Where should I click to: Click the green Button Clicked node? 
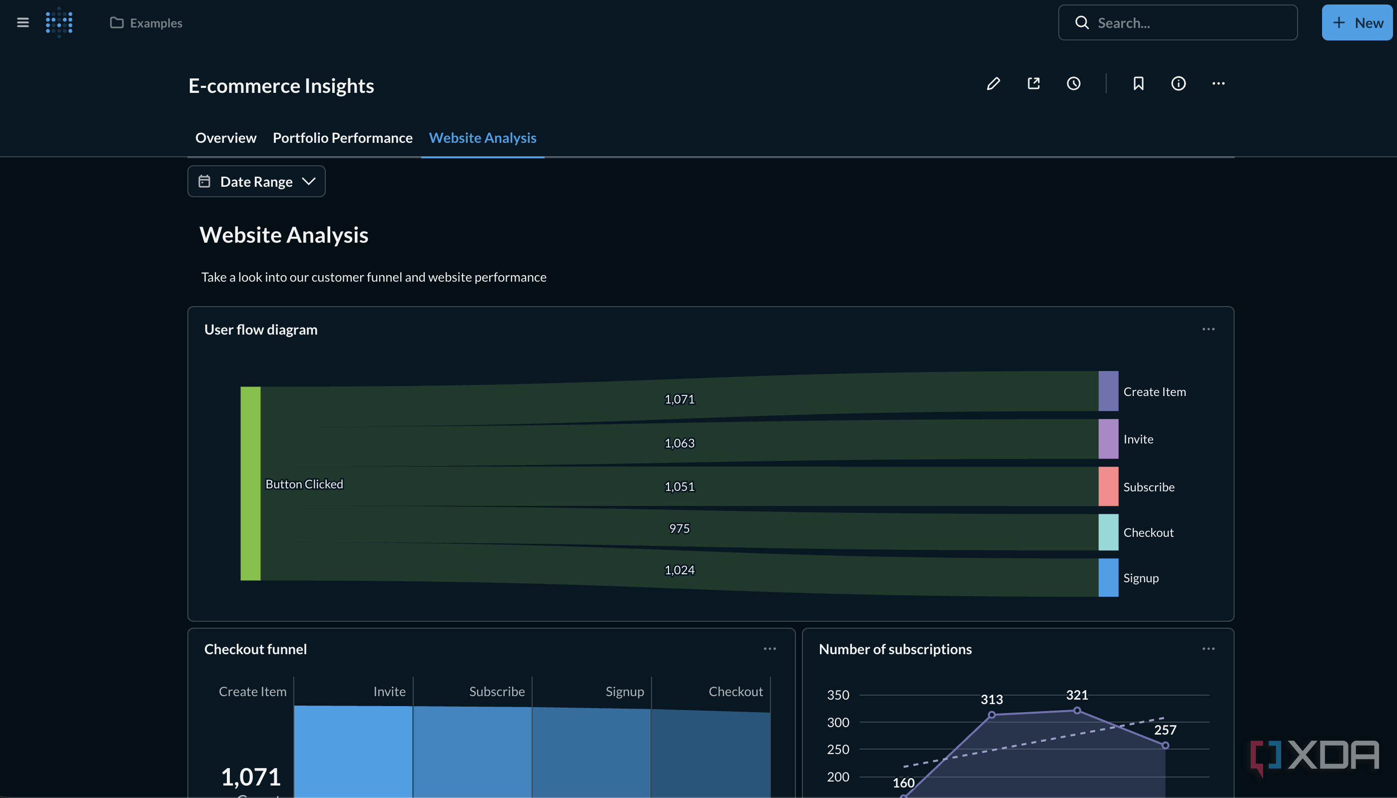pyautogui.click(x=250, y=483)
